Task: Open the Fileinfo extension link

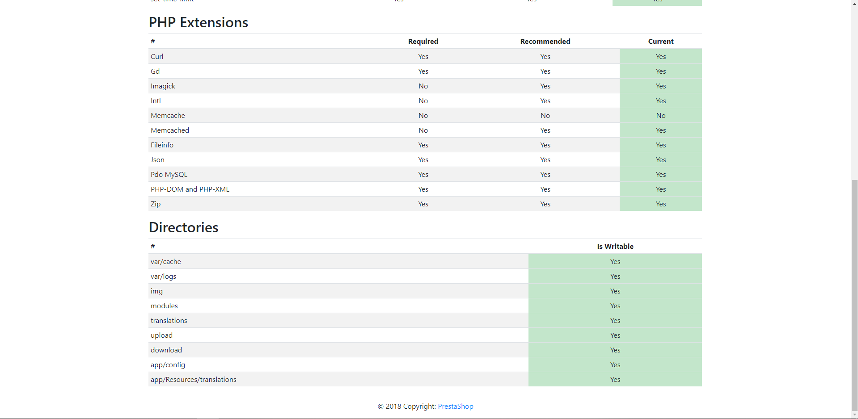Action: tap(162, 145)
